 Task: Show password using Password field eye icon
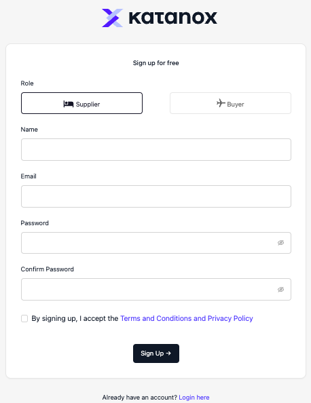coord(280,243)
